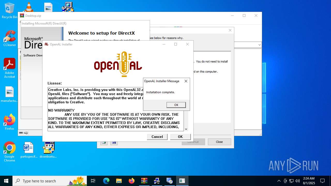Launch Microsoft Edge from taskbar
The height and width of the screenshot is (186, 331).
[x=106, y=181]
